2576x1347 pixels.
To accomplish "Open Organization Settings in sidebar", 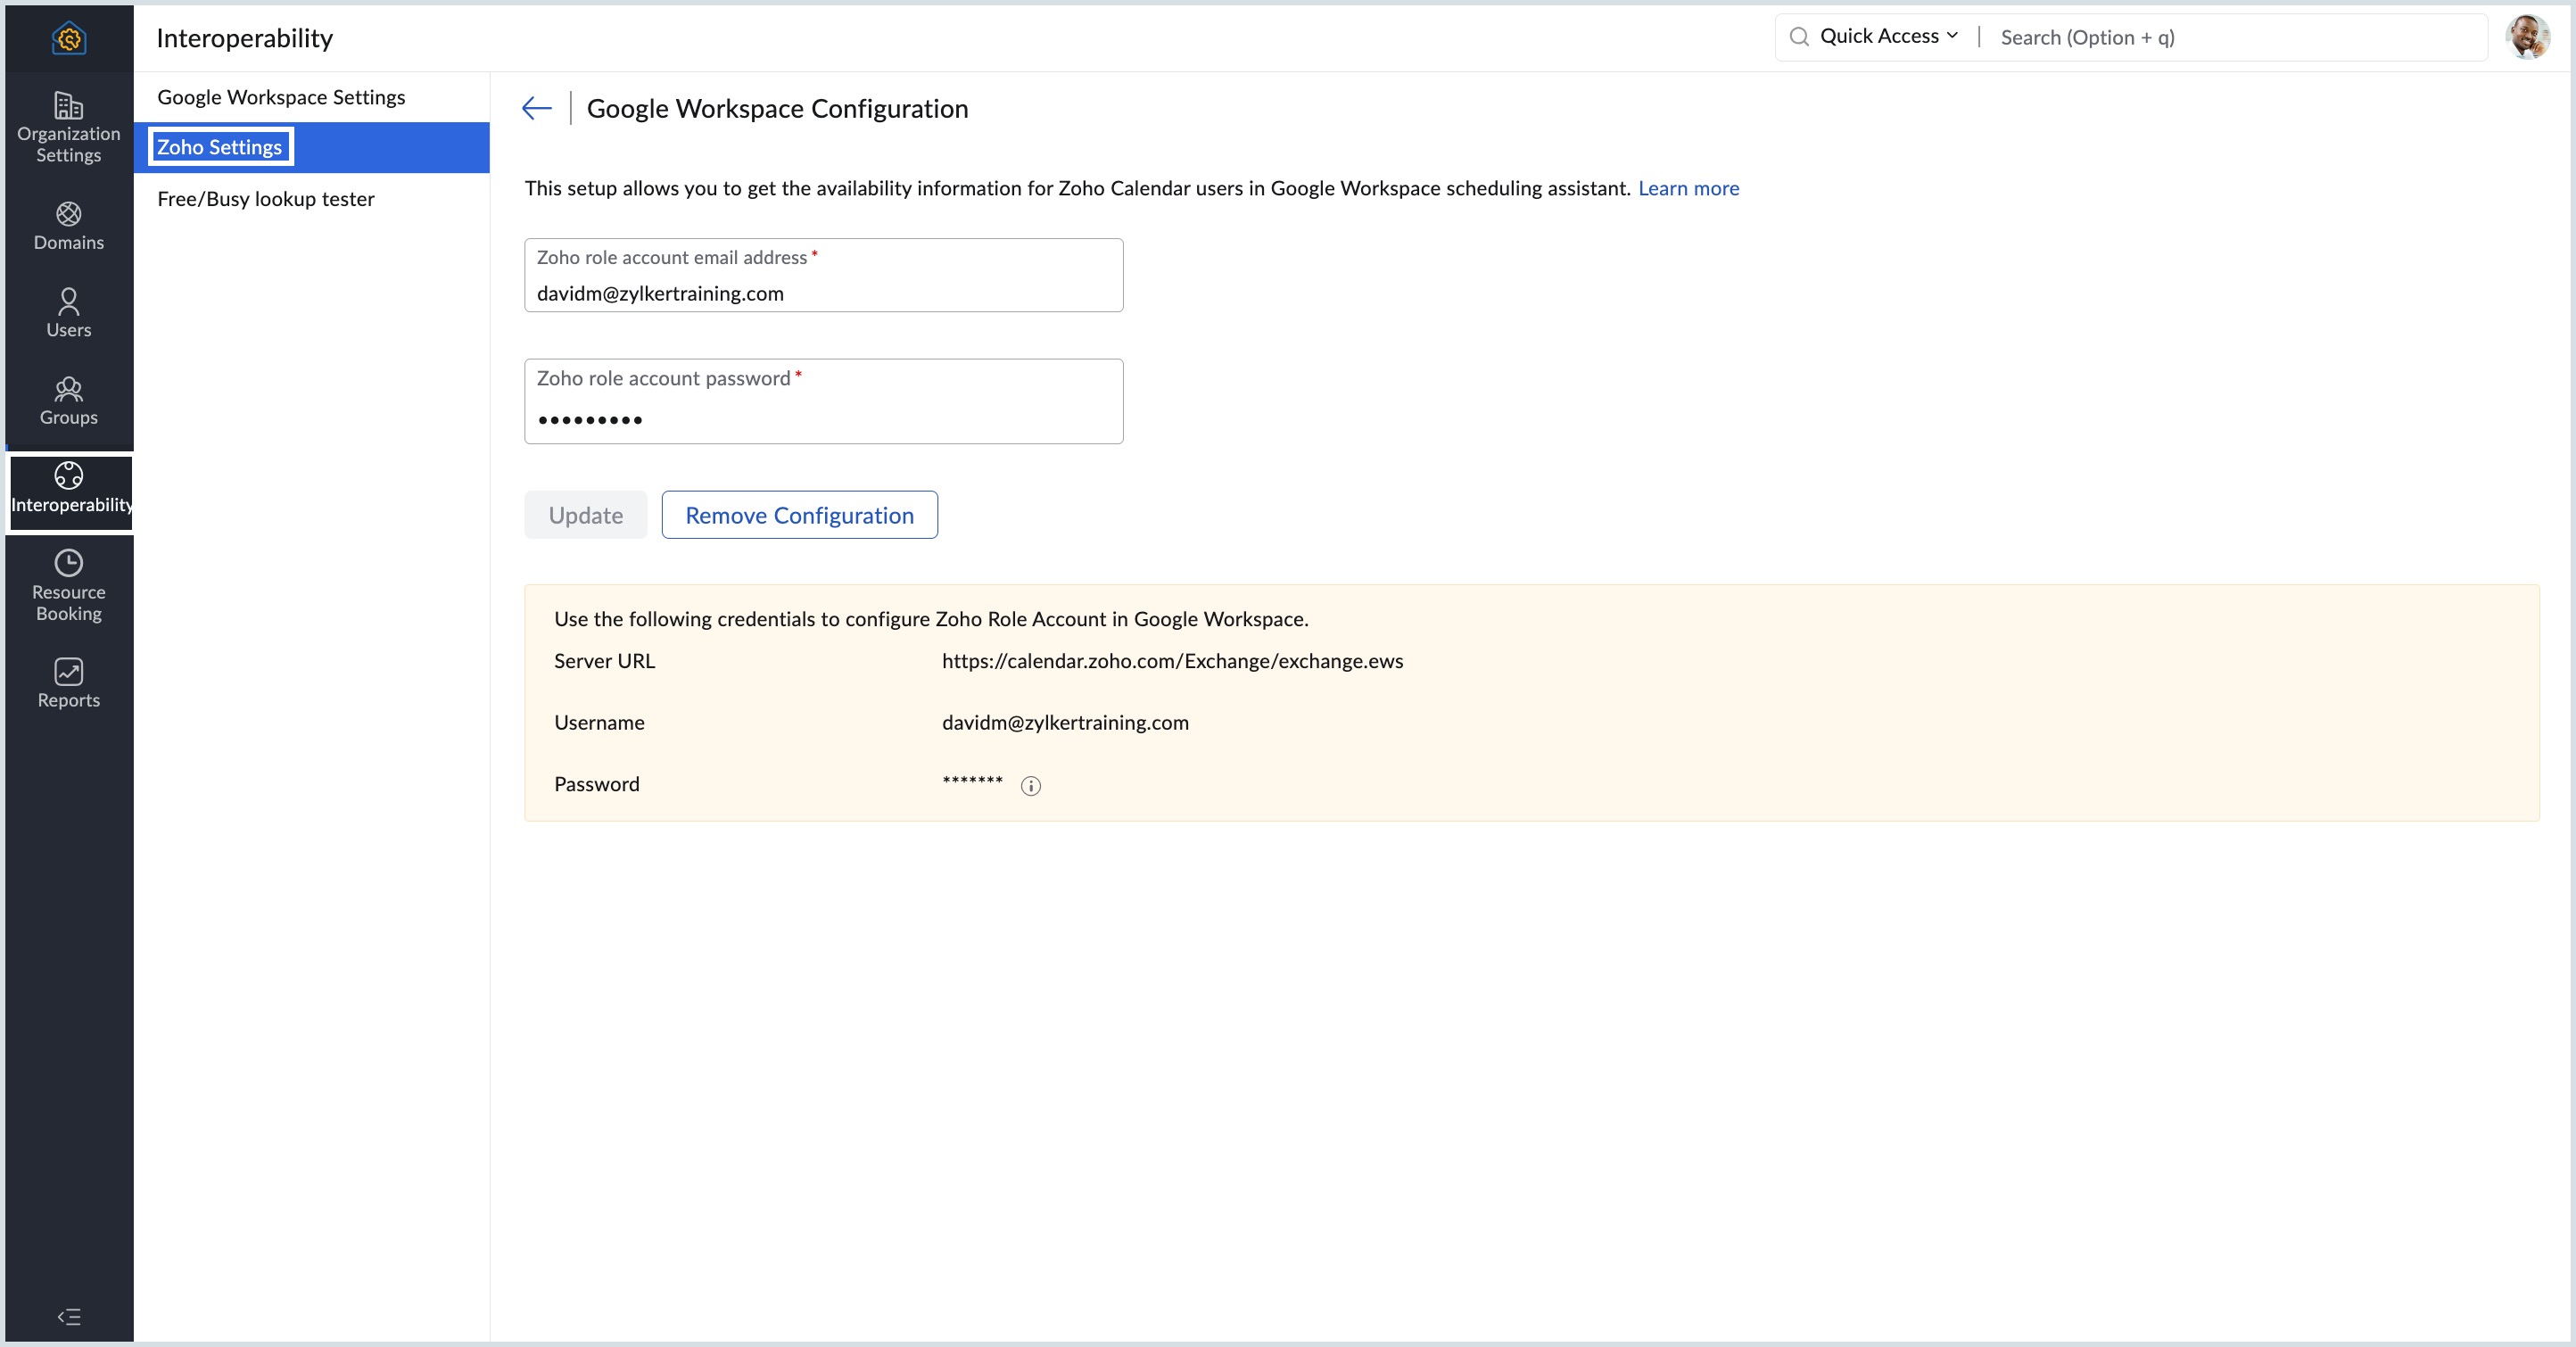I will (x=69, y=127).
